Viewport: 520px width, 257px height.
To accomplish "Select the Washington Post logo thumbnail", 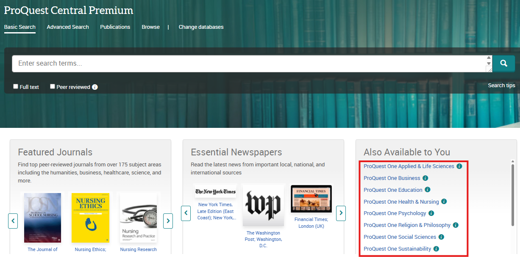I will (x=263, y=205).
